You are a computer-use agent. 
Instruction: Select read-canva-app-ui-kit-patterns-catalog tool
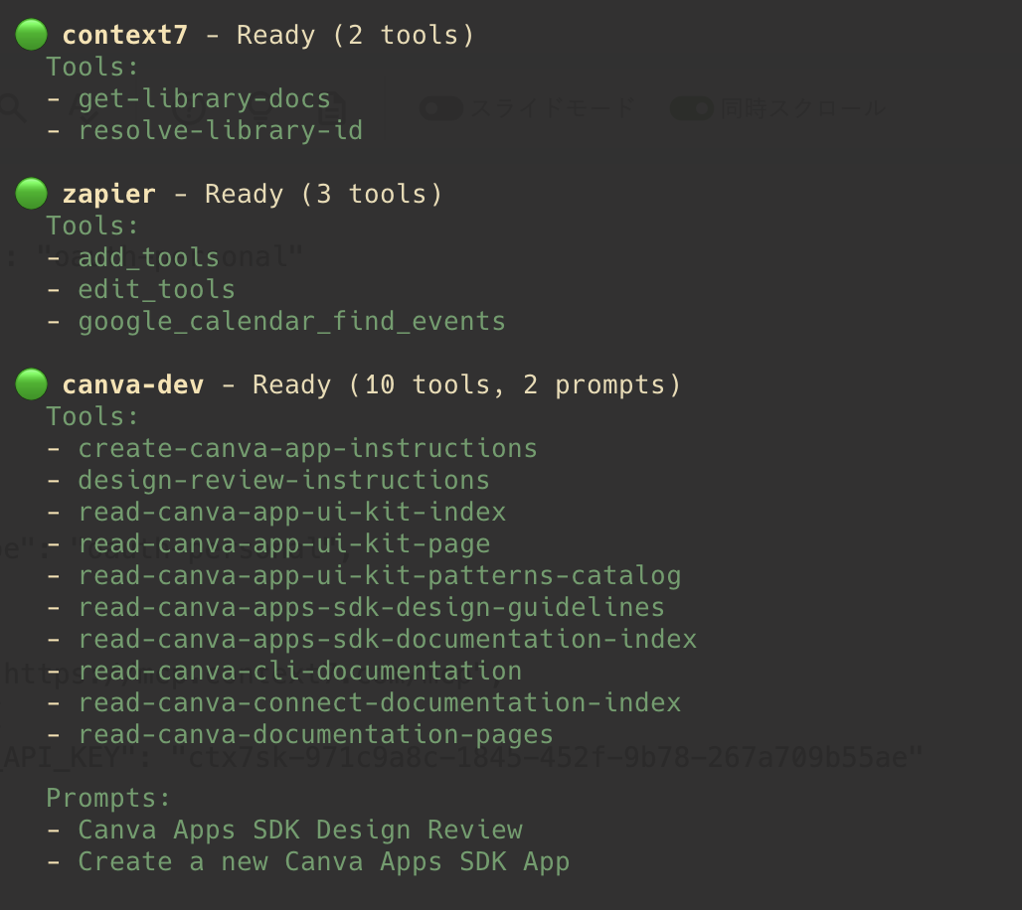point(379,576)
